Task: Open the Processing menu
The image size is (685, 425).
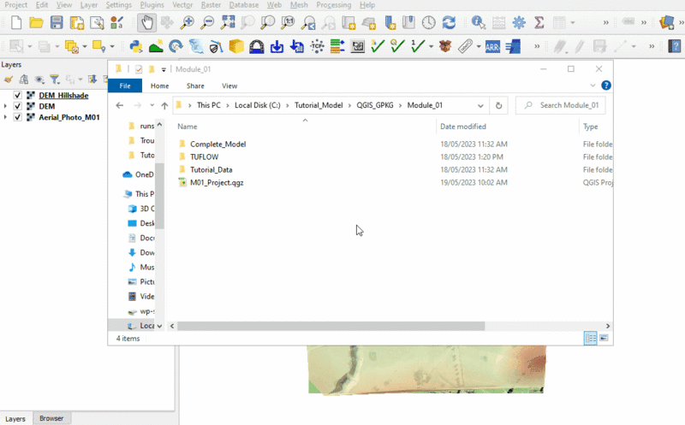Action: (x=333, y=5)
